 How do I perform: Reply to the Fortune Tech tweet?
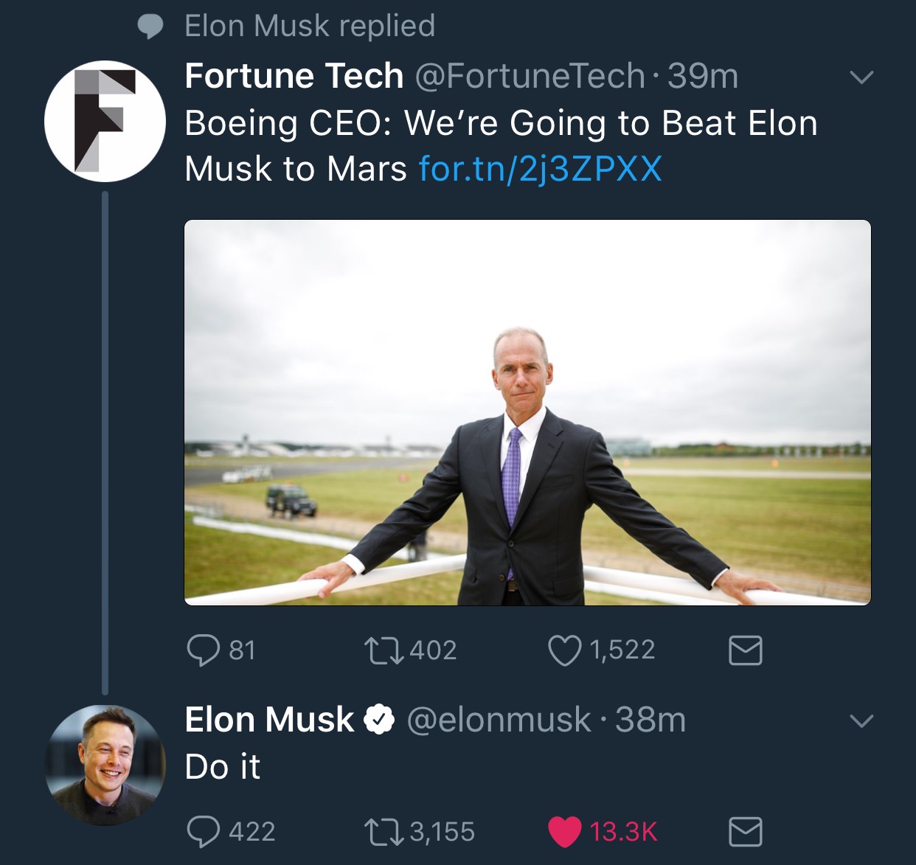204,650
